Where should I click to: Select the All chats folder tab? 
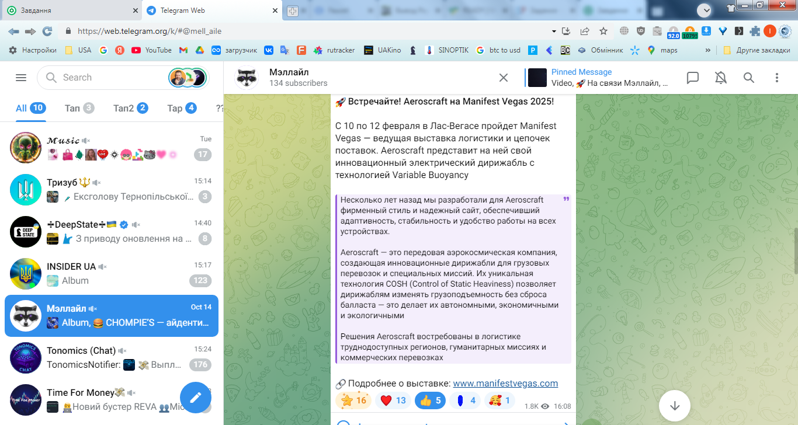coord(31,108)
